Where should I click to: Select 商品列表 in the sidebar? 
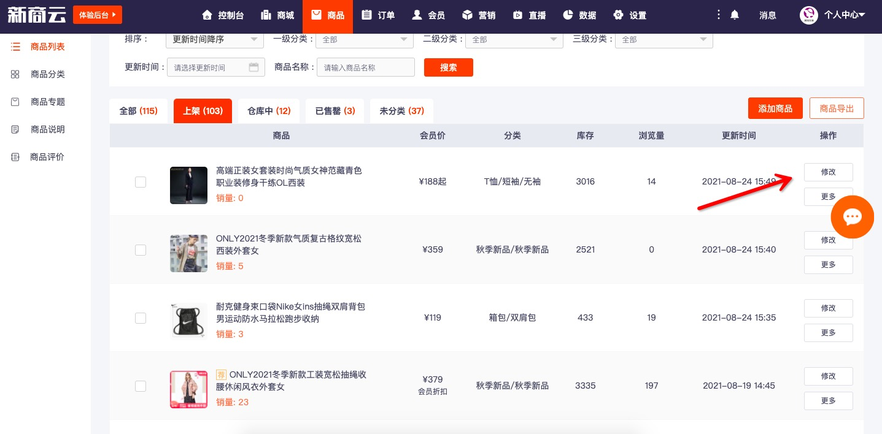(38, 47)
